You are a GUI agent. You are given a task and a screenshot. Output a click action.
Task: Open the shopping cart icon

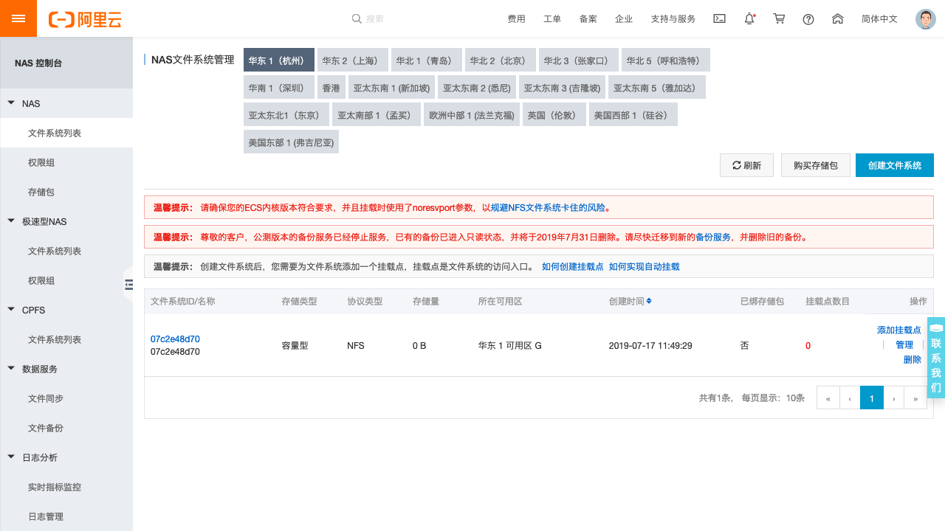(778, 18)
